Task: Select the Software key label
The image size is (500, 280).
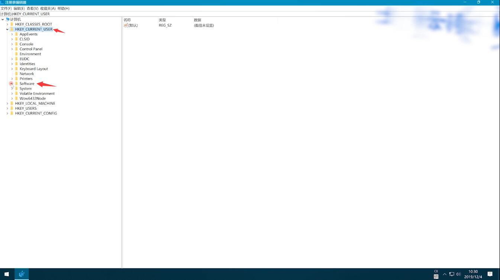Action: click(x=27, y=84)
